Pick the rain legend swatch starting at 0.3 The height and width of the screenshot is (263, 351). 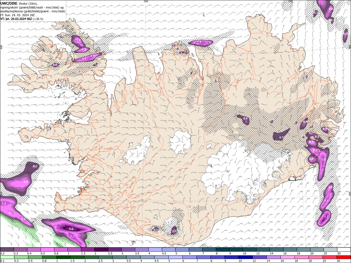pyautogui.click(x=21, y=257)
